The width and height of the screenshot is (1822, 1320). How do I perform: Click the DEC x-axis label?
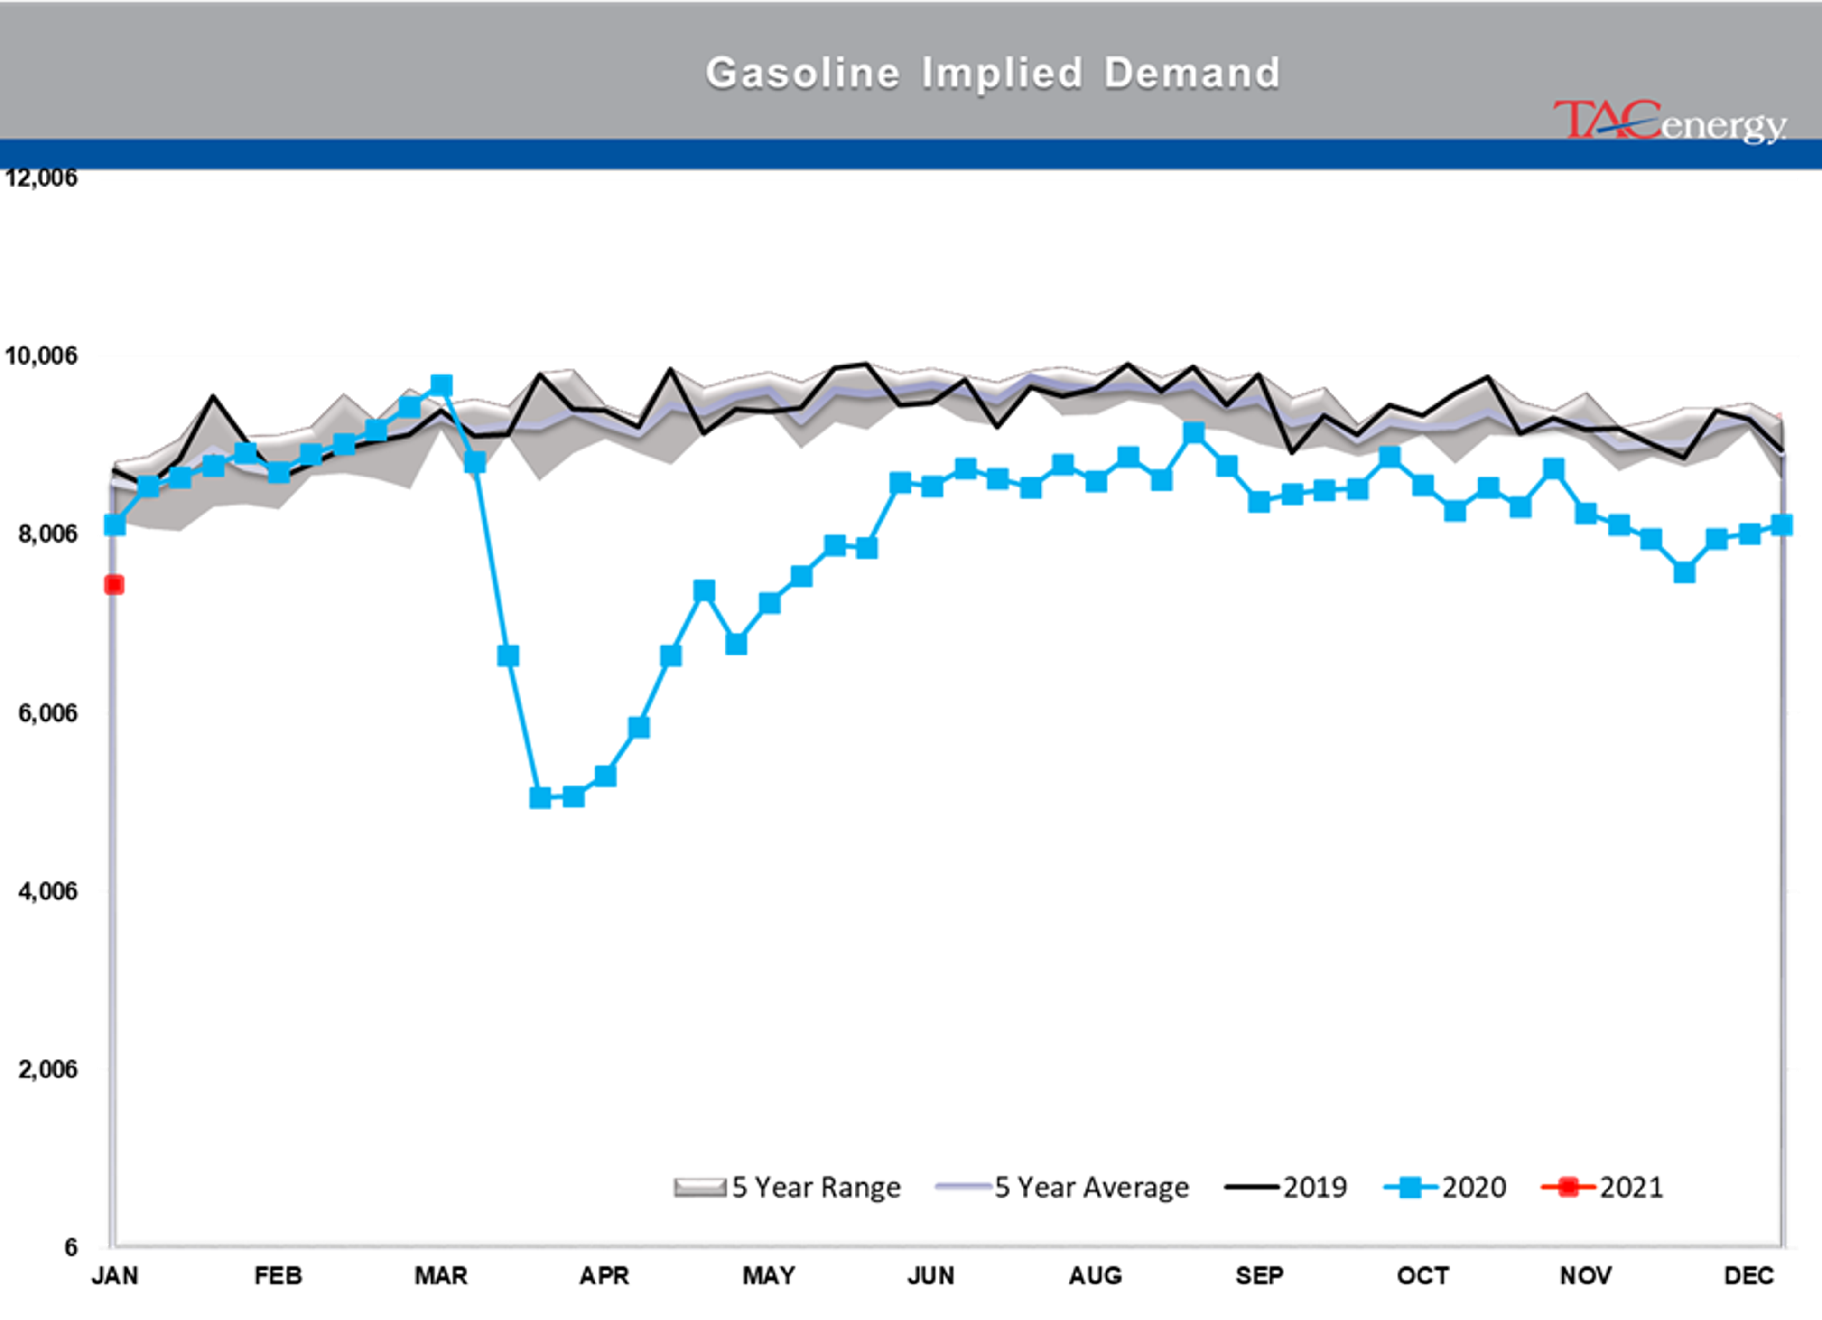pos(1749,1276)
